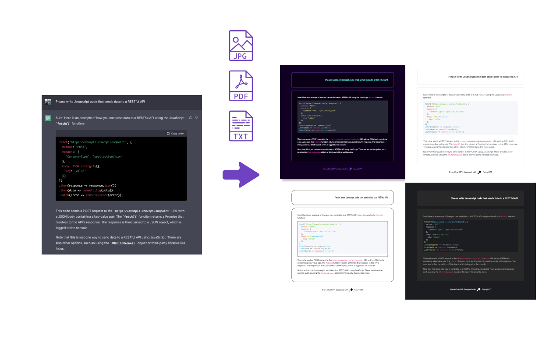Image resolution: width=560 pixels, height=350 pixels.
Task: Select the top-right white theme export preview
Action: (x=470, y=122)
